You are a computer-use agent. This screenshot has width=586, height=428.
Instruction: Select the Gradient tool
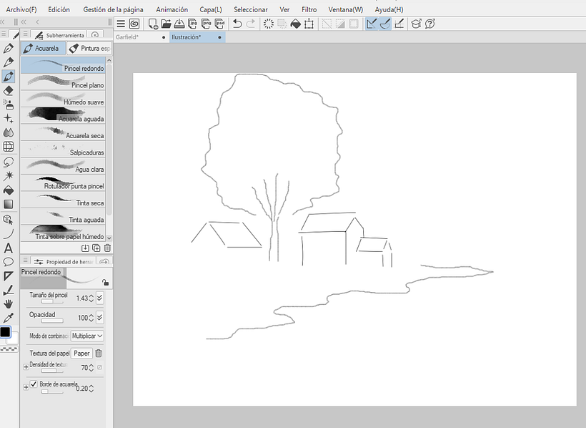click(9, 204)
